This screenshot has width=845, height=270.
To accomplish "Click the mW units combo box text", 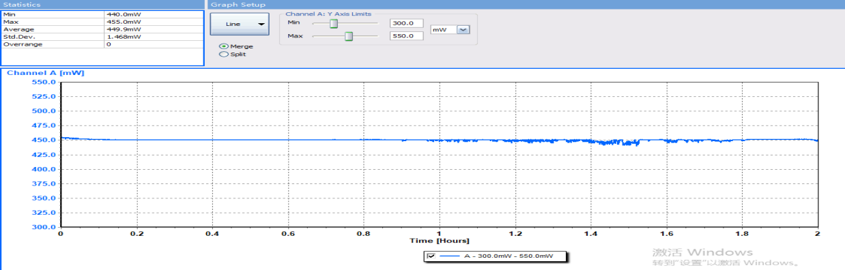I will pos(444,29).
